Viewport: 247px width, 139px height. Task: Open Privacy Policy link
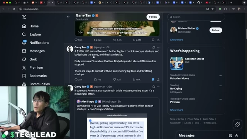[193, 119]
